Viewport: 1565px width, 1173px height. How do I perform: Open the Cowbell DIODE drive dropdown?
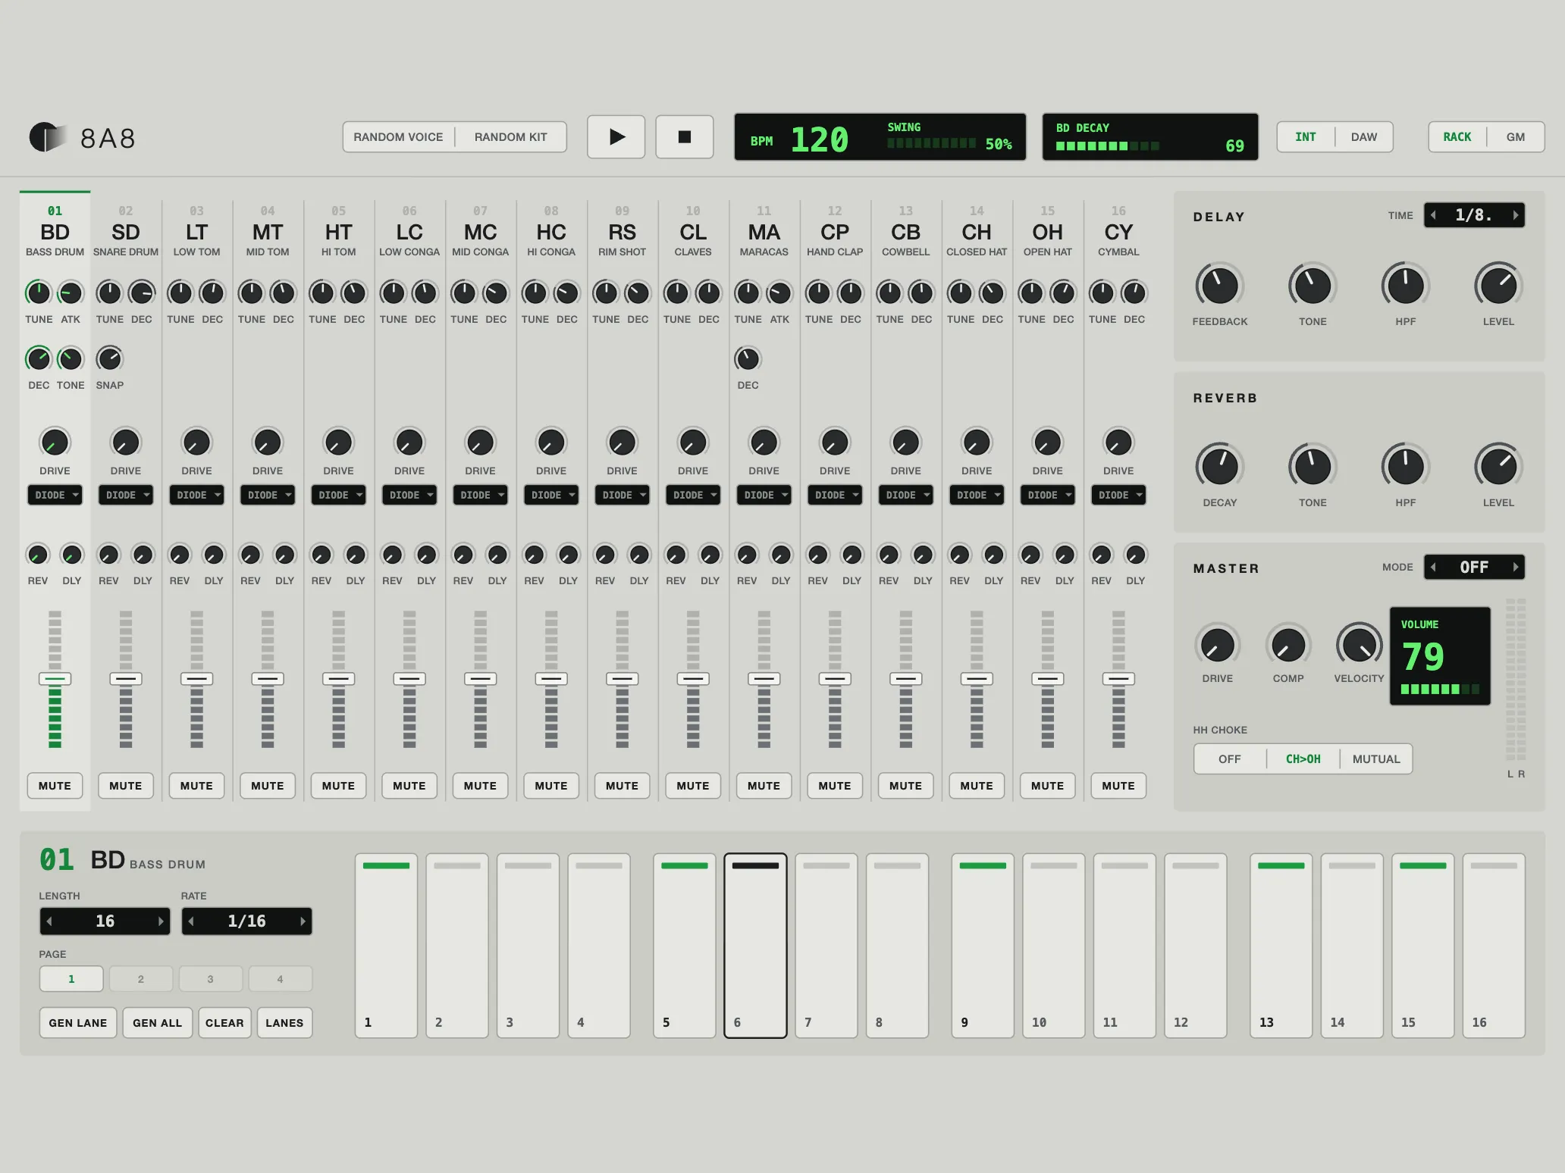point(905,495)
